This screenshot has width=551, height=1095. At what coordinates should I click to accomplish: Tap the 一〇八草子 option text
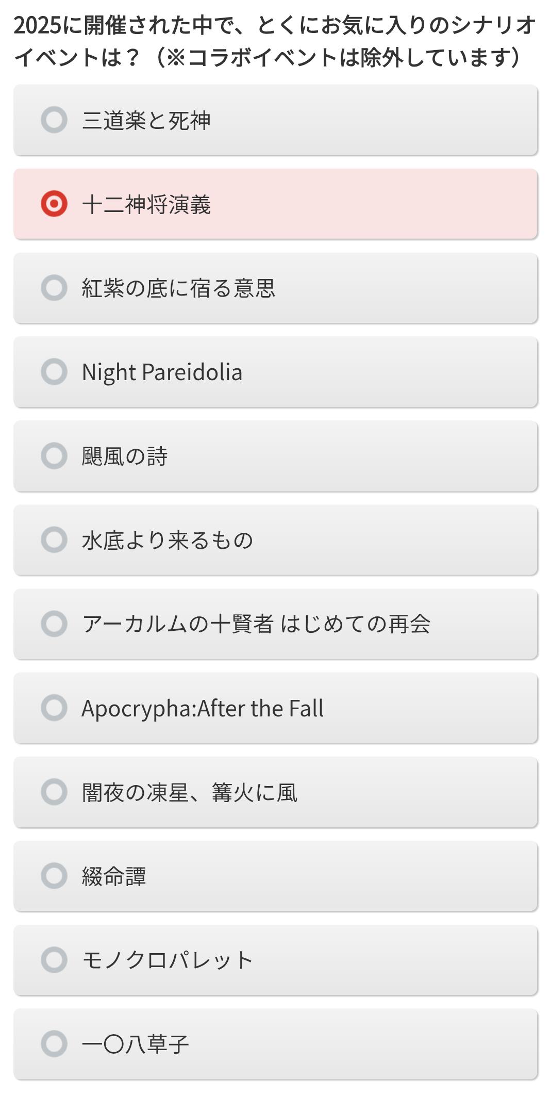point(136,1044)
